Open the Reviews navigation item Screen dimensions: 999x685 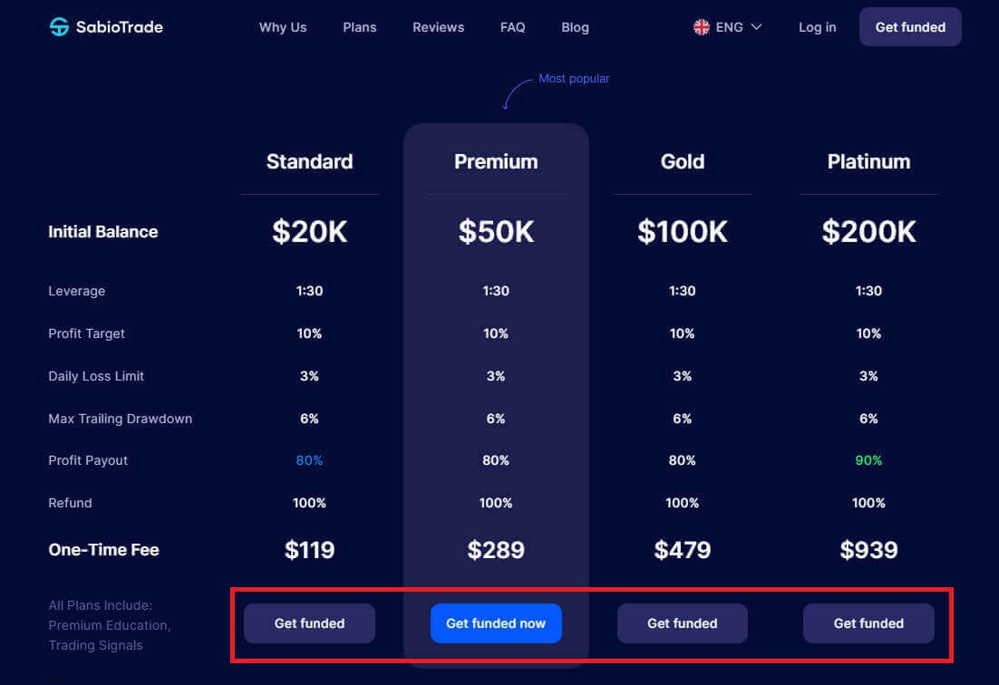[438, 28]
